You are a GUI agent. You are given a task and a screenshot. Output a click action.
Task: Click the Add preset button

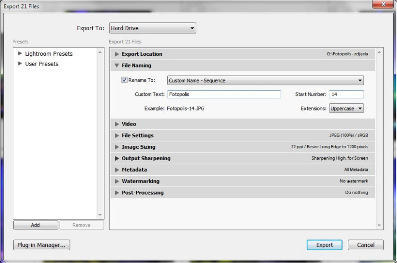(35, 225)
